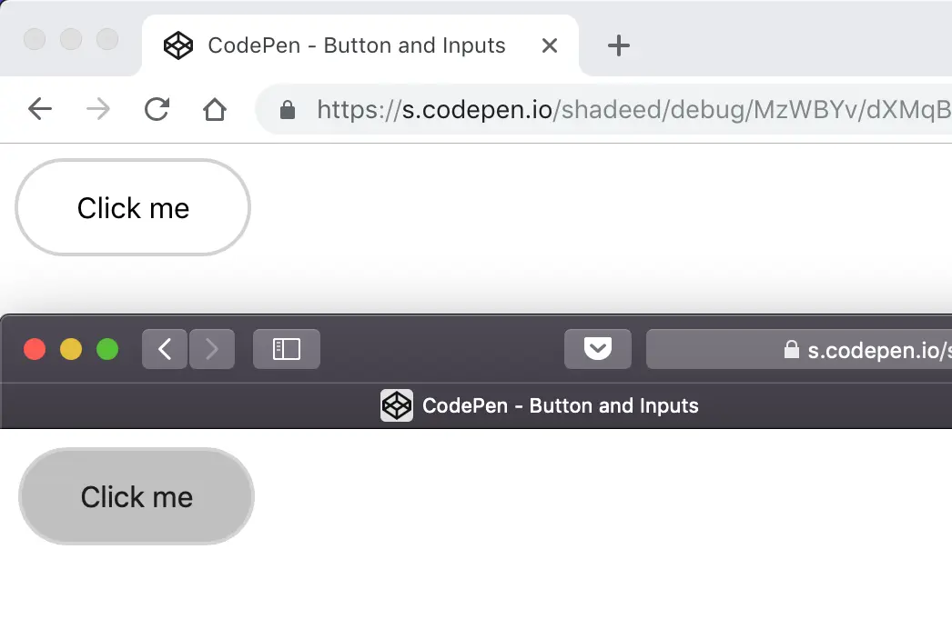Click the padlock icon in Chrome's address bar

click(x=288, y=111)
